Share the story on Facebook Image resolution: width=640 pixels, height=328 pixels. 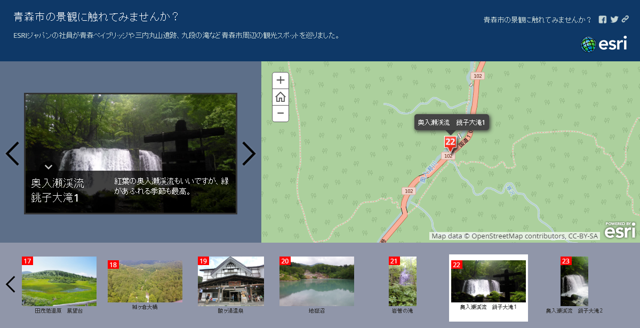click(602, 19)
